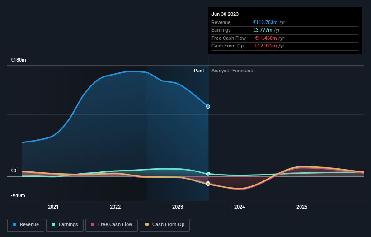Click the €112.783m revenue value

point(265,22)
